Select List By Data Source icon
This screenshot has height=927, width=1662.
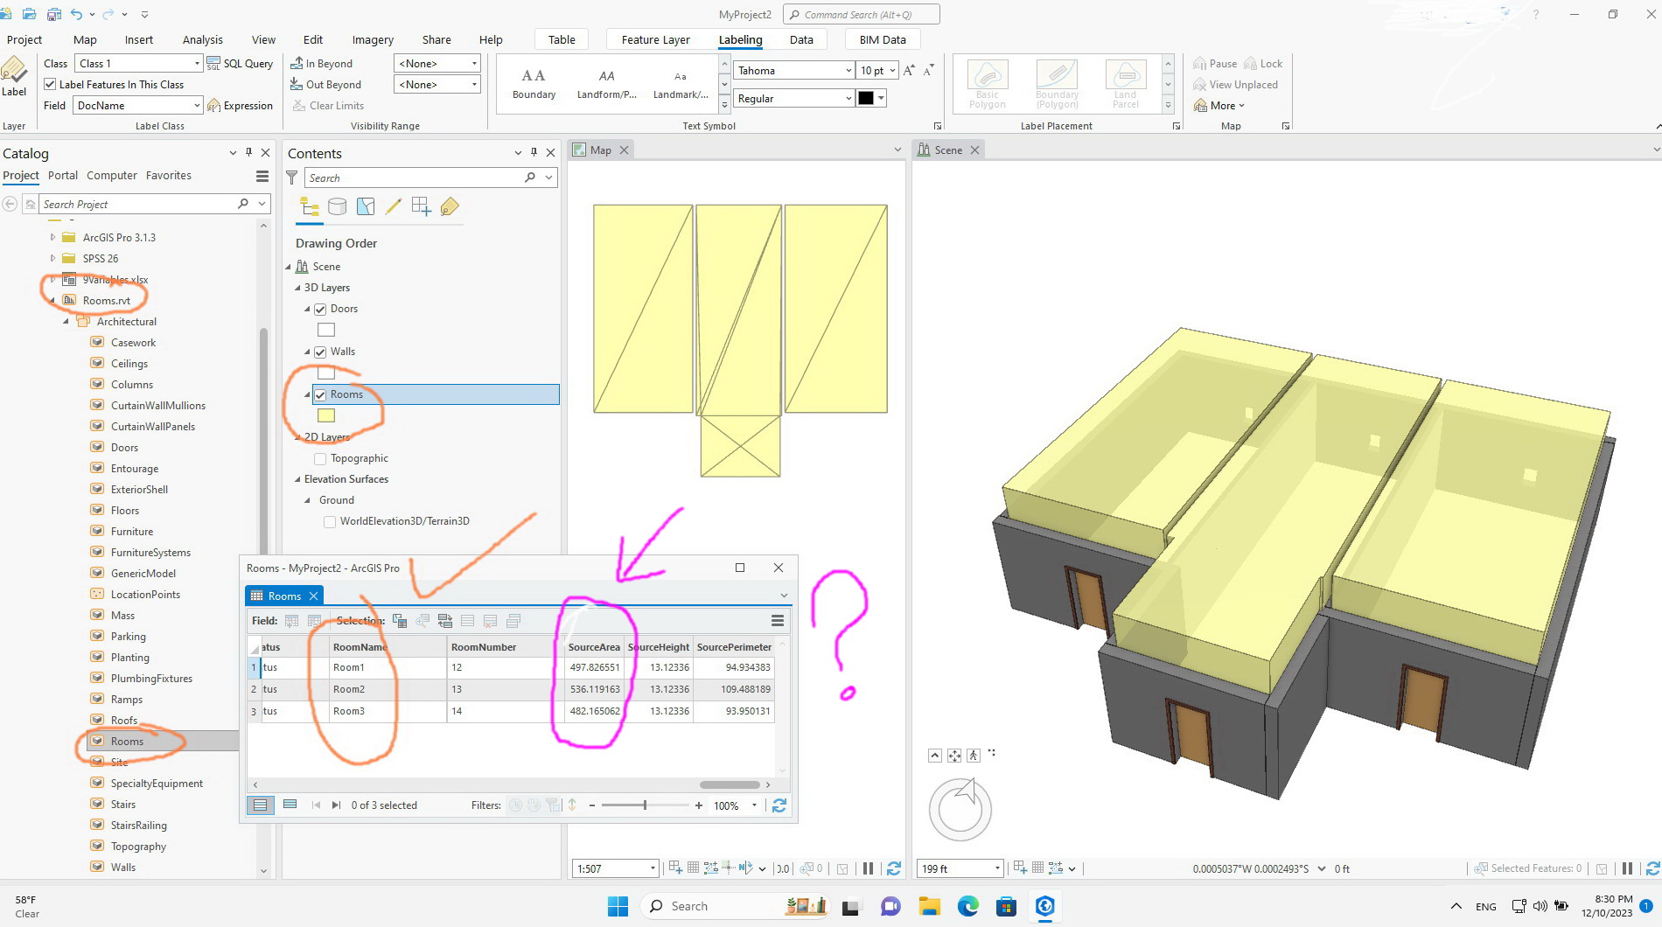(337, 206)
